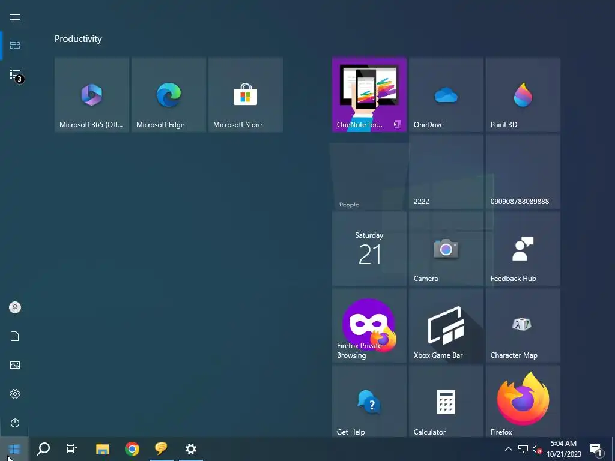Image resolution: width=615 pixels, height=461 pixels.
Task: Open the taskbar Search icon
Action: coord(43,449)
